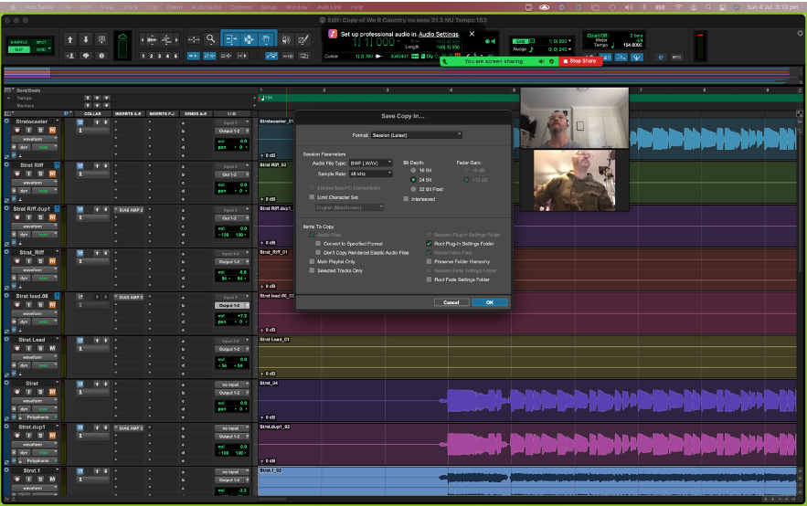Enable Limit Character Set checkbox
Image resolution: width=807 pixels, height=506 pixels.
point(312,197)
